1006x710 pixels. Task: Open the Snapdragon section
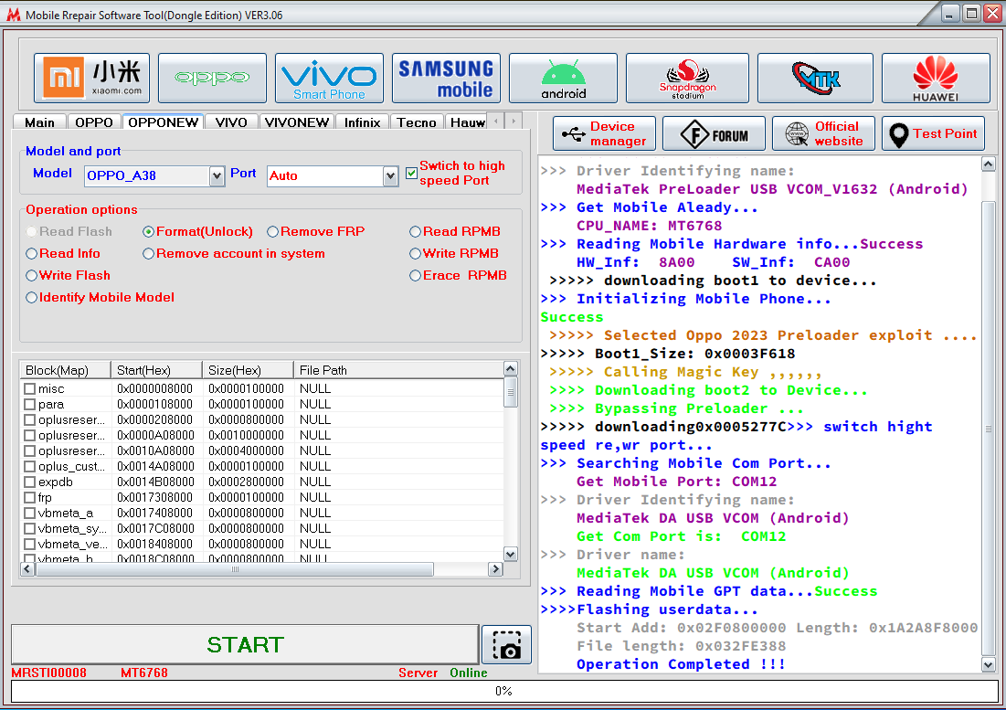click(687, 79)
